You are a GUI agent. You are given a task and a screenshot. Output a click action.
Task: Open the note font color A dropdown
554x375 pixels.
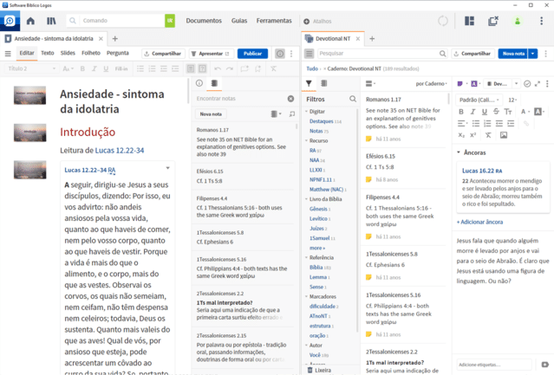[525, 112]
